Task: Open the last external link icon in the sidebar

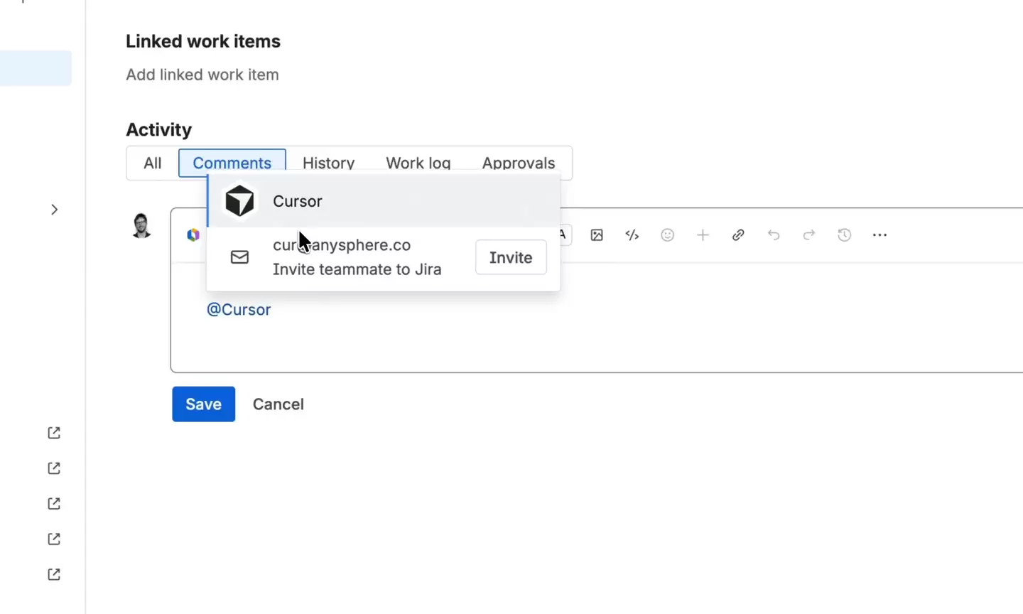Action: [54, 574]
